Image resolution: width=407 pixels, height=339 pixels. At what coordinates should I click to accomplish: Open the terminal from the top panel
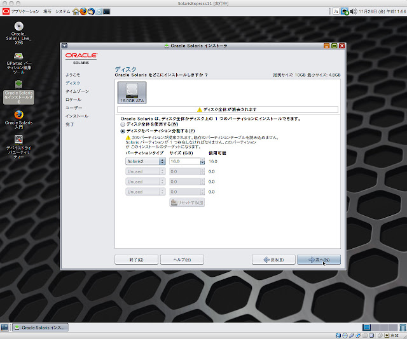[x=106, y=11]
